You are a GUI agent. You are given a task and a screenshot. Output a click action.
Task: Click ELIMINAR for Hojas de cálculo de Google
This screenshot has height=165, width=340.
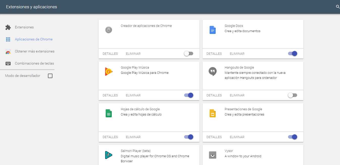[133, 137]
